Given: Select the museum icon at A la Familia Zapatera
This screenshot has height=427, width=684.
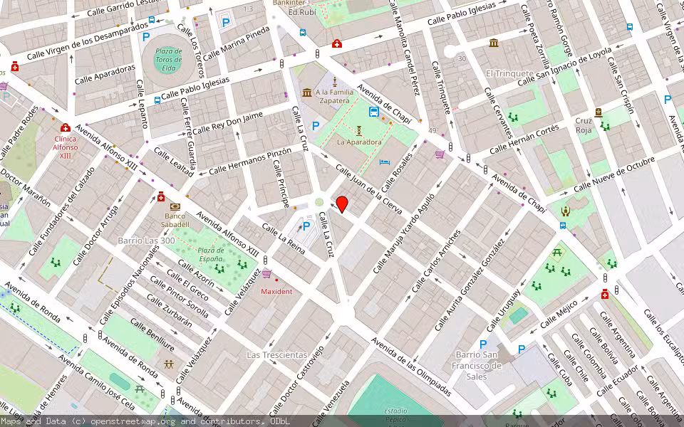Looking at the screenshot, I should click(x=307, y=93).
